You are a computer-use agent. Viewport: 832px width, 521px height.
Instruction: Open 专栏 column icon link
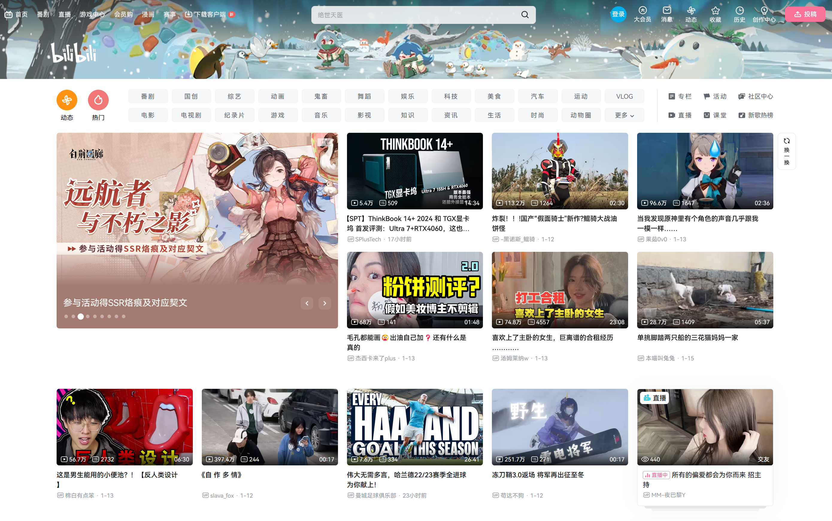pyautogui.click(x=672, y=97)
